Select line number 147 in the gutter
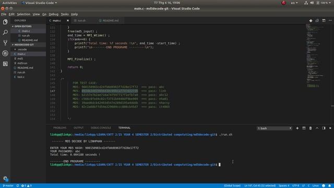 coord(53,91)
